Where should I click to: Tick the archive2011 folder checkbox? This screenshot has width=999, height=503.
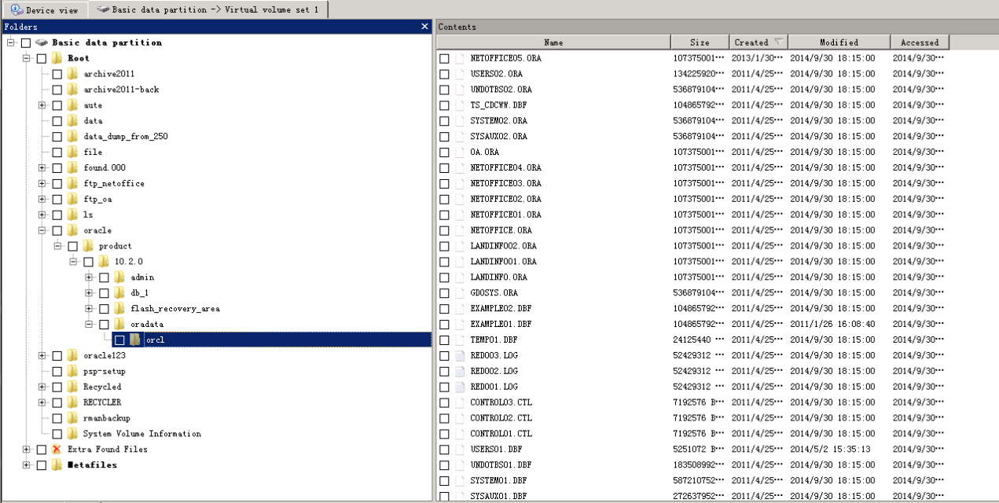point(57,74)
